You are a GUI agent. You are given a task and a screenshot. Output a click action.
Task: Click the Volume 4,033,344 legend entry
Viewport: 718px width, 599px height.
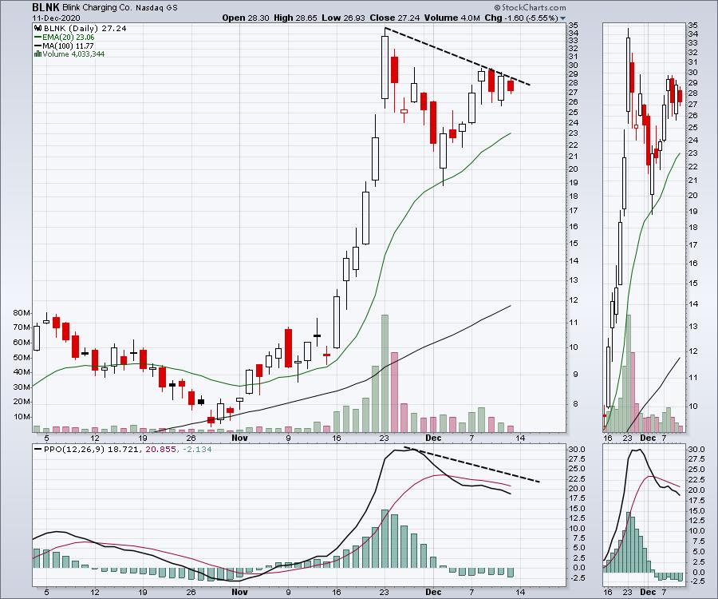[73, 54]
